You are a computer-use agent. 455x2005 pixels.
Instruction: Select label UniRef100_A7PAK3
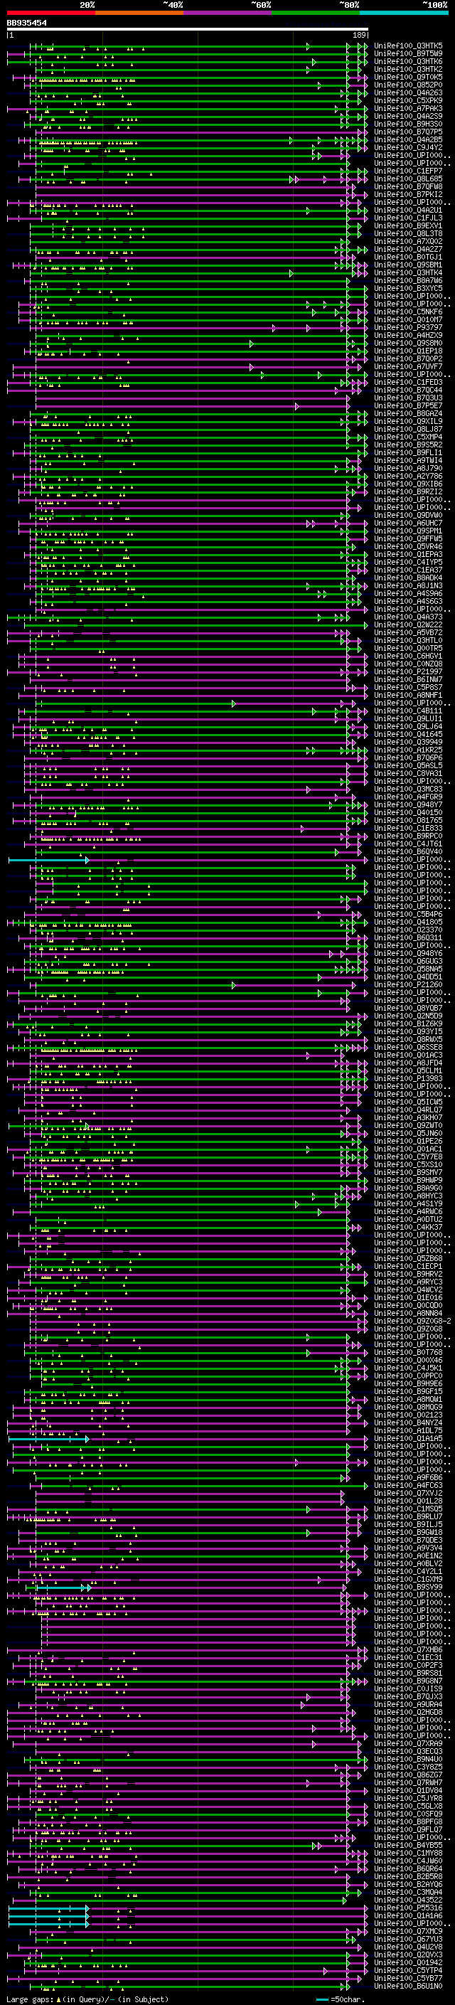(x=408, y=108)
